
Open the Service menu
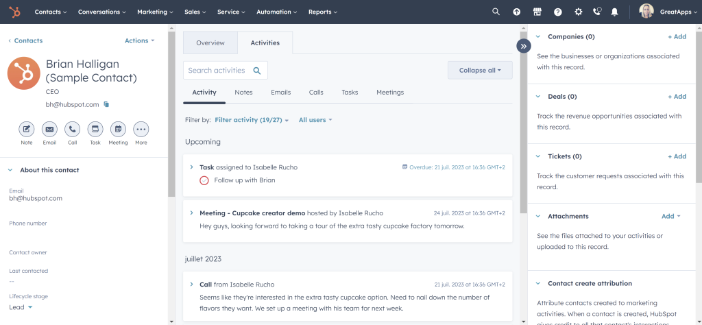click(x=231, y=12)
